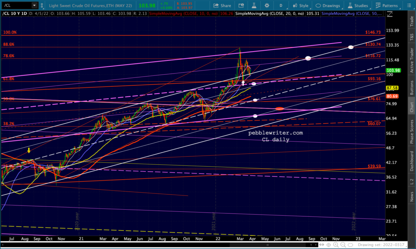Click the ellipse drawing icon at bottom

point(350,245)
